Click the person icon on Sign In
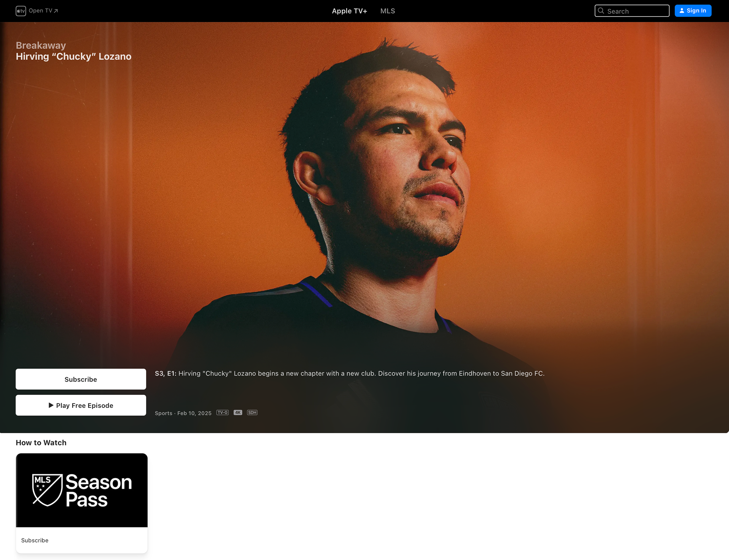This screenshot has width=729, height=560. (x=682, y=11)
